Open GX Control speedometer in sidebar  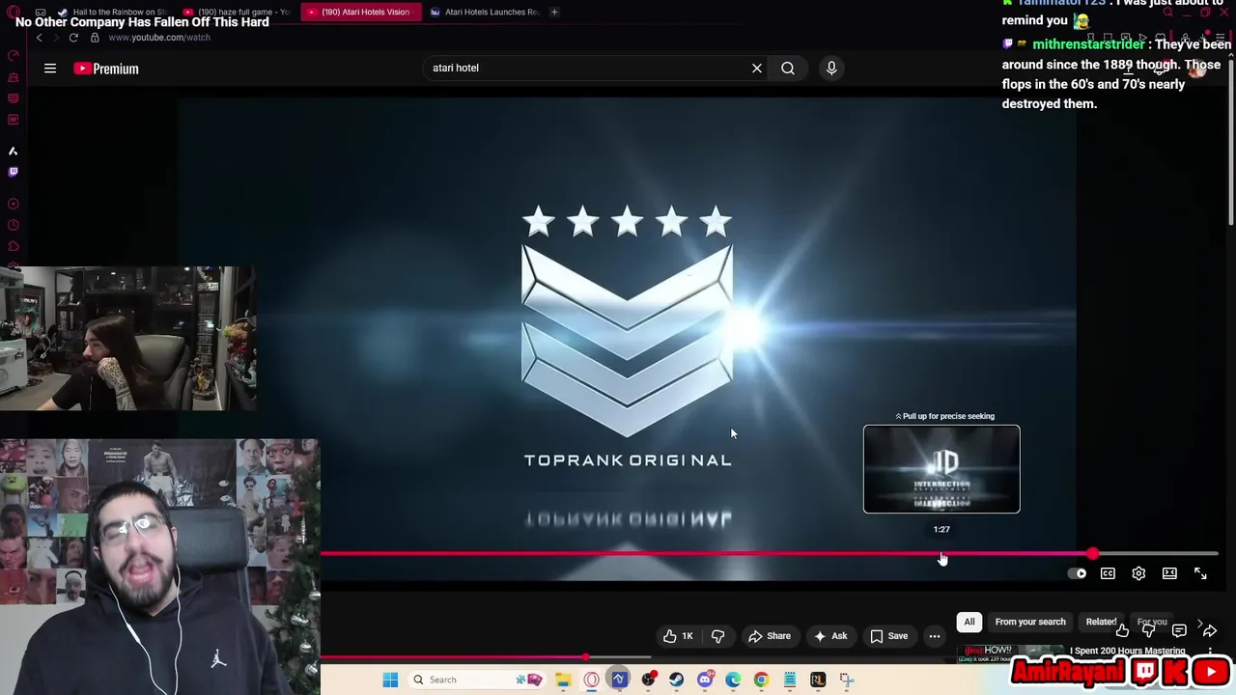pos(14,56)
